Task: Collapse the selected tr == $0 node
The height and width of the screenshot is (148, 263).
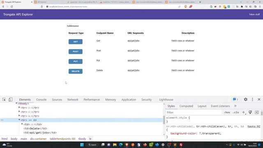Action: pos(19,120)
